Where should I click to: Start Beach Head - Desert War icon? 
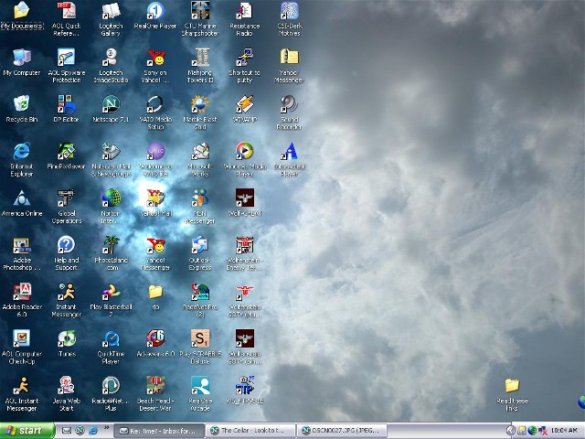pos(155,386)
